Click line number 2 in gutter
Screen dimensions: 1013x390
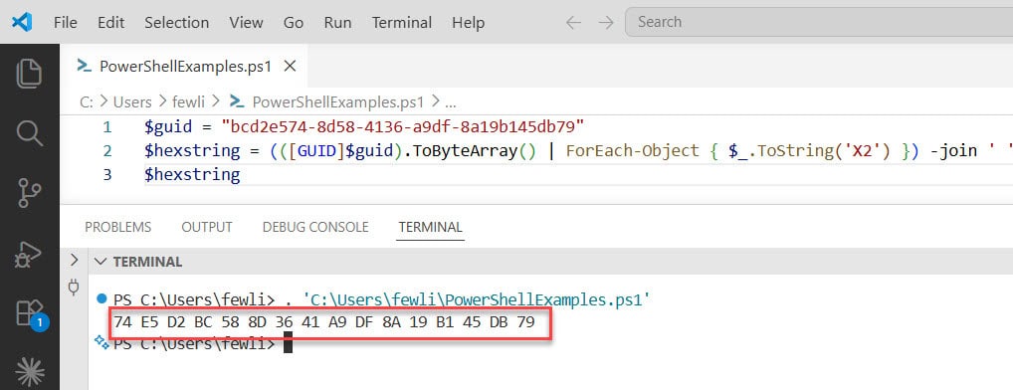[x=107, y=151]
